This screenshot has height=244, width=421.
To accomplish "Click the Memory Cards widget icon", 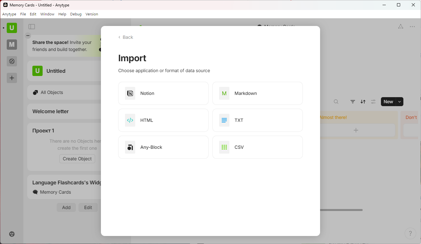I will pyautogui.click(x=36, y=192).
